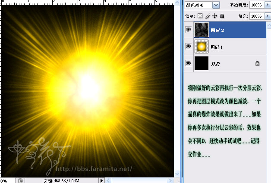Toggle lock all padlock icon

tap(222, 16)
